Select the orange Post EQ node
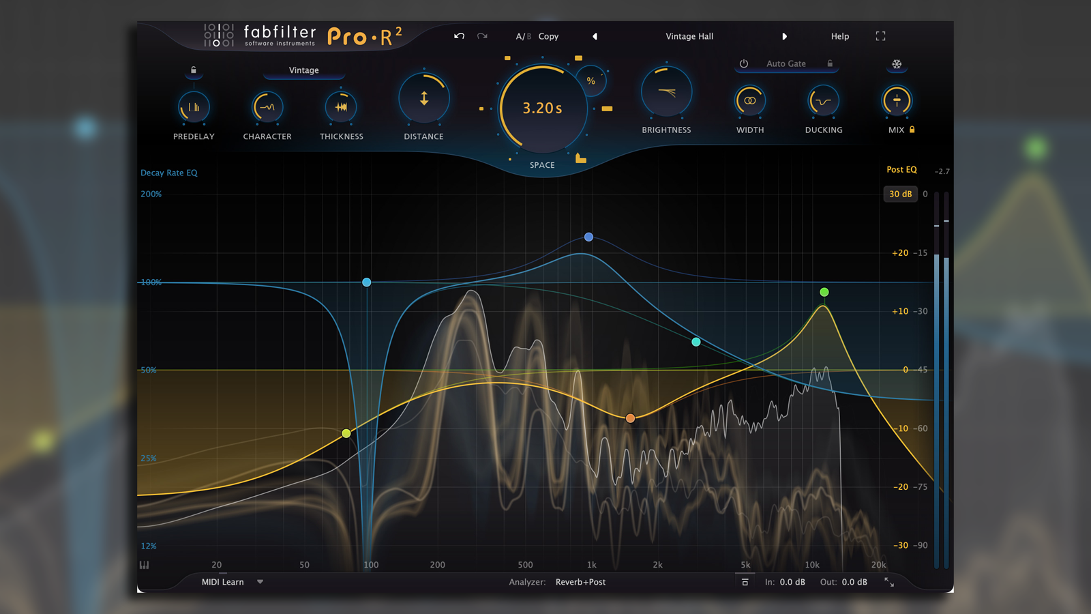The height and width of the screenshot is (614, 1091). [x=631, y=418]
